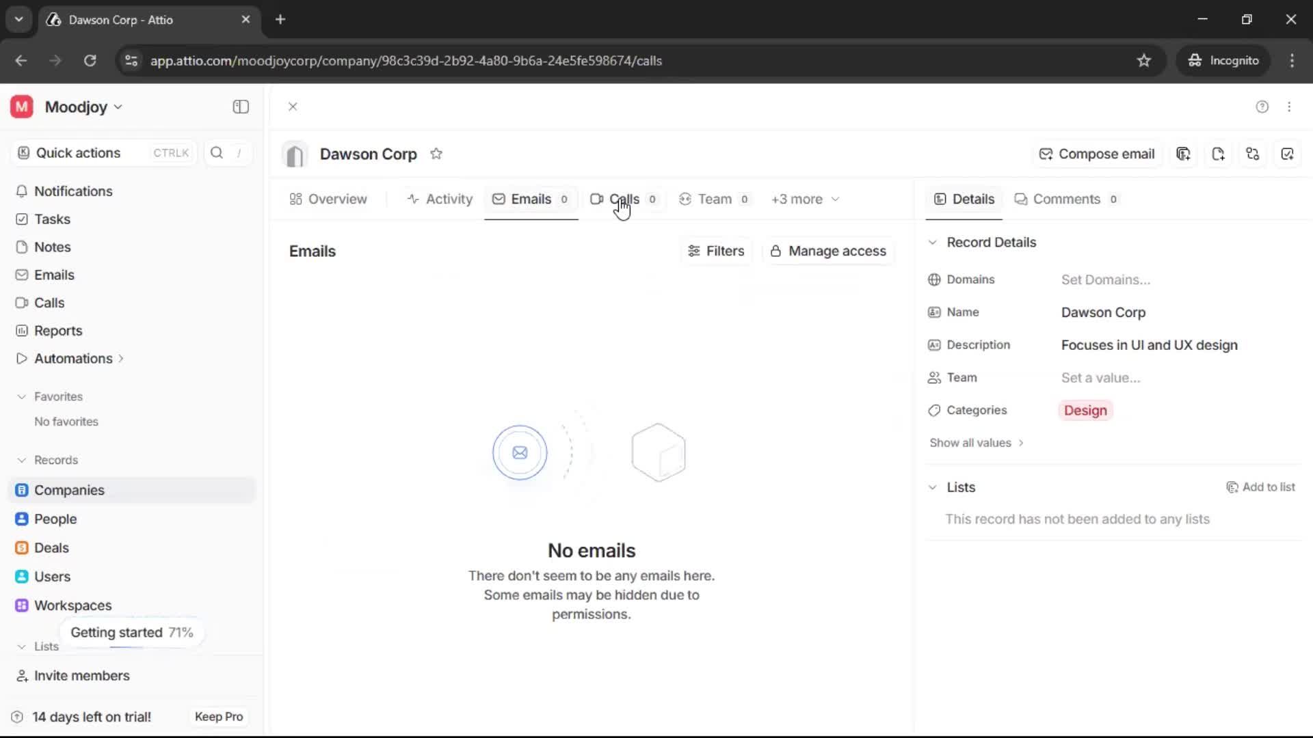
Task: Open the merge record icon
Action: tap(1253, 154)
